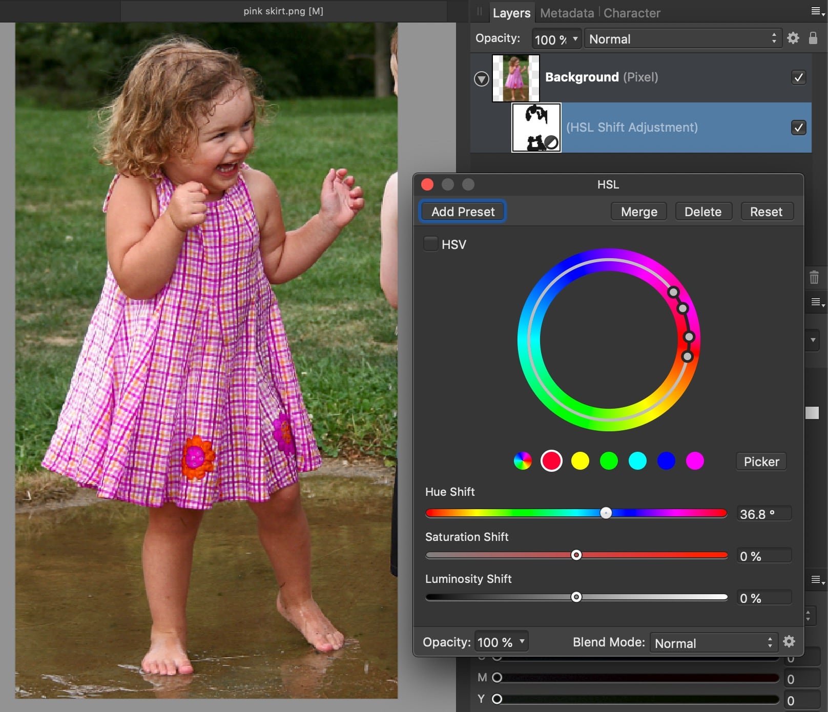Open the panel menu icon below trash
The height and width of the screenshot is (712, 828).
pyautogui.click(x=818, y=303)
